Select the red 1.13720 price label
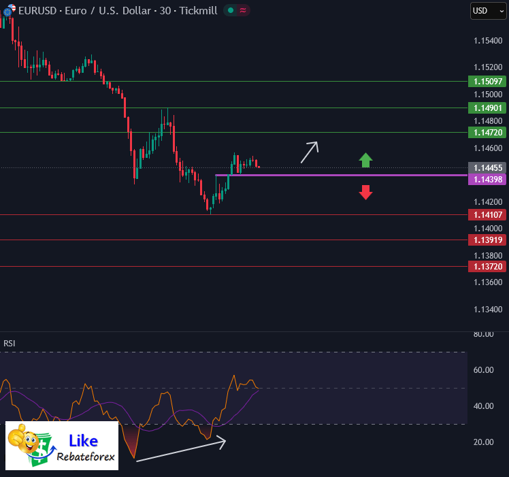The height and width of the screenshot is (477, 509). (487, 267)
